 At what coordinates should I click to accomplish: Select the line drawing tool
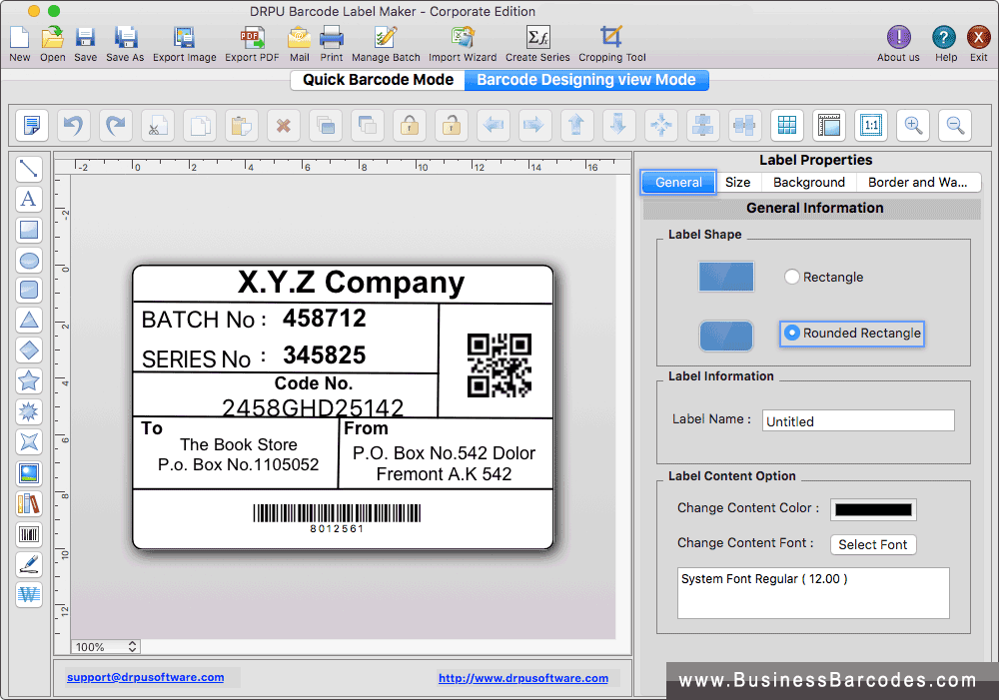pyautogui.click(x=29, y=169)
